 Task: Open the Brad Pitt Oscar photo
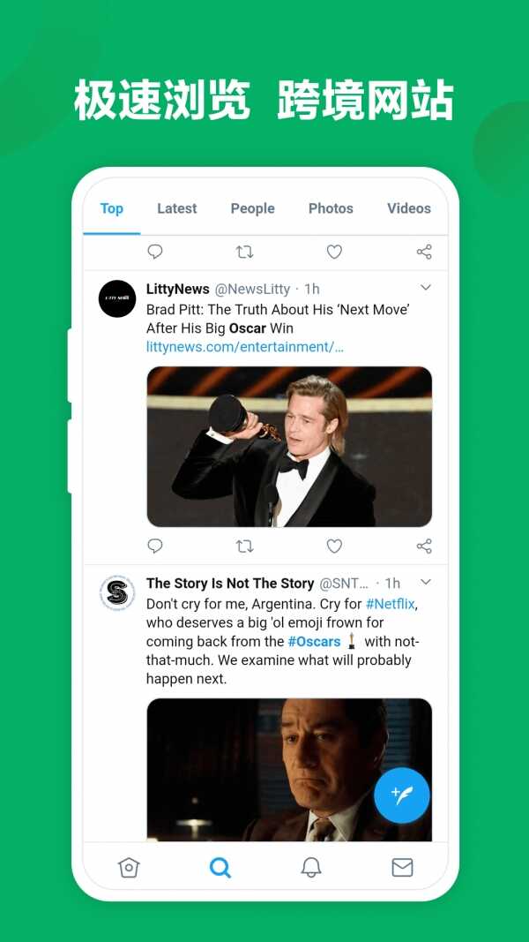289,447
